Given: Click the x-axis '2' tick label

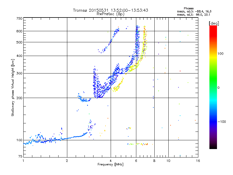Looking at the screenshot, I should point(67,161).
